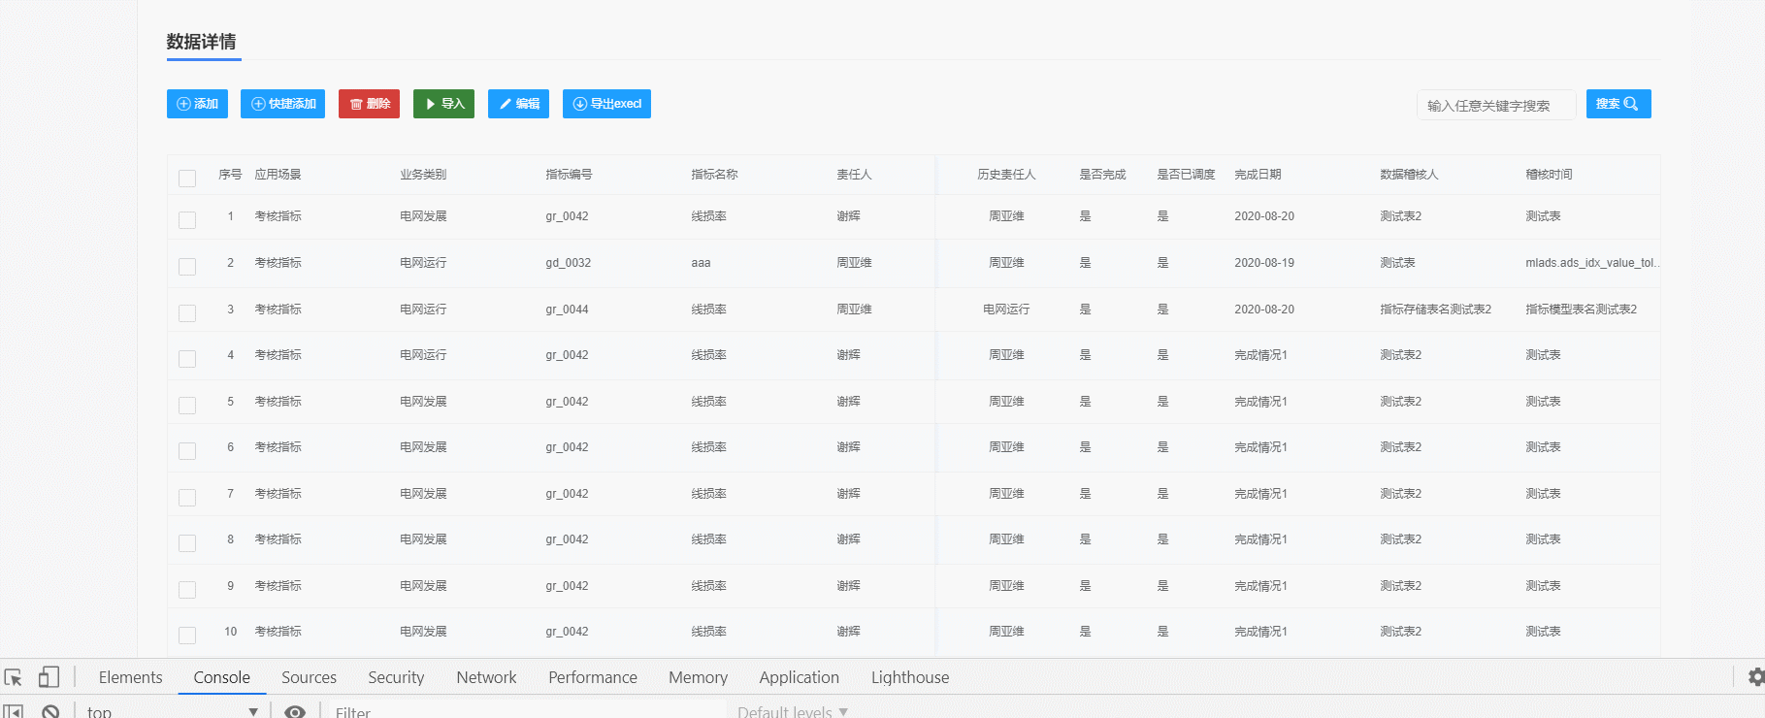Click the 历史责任人 column header
Viewport: 1765px width, 718px height.
click(x=1006, y=175)
